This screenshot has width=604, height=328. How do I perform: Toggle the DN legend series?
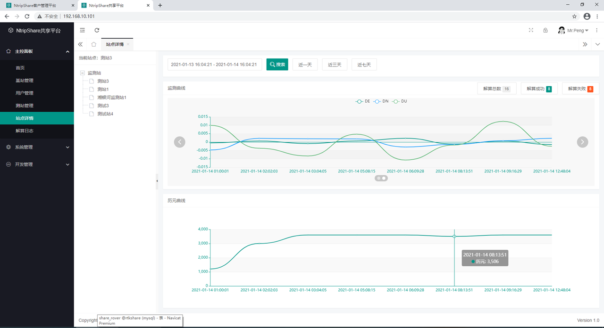(x=381, y=101)
